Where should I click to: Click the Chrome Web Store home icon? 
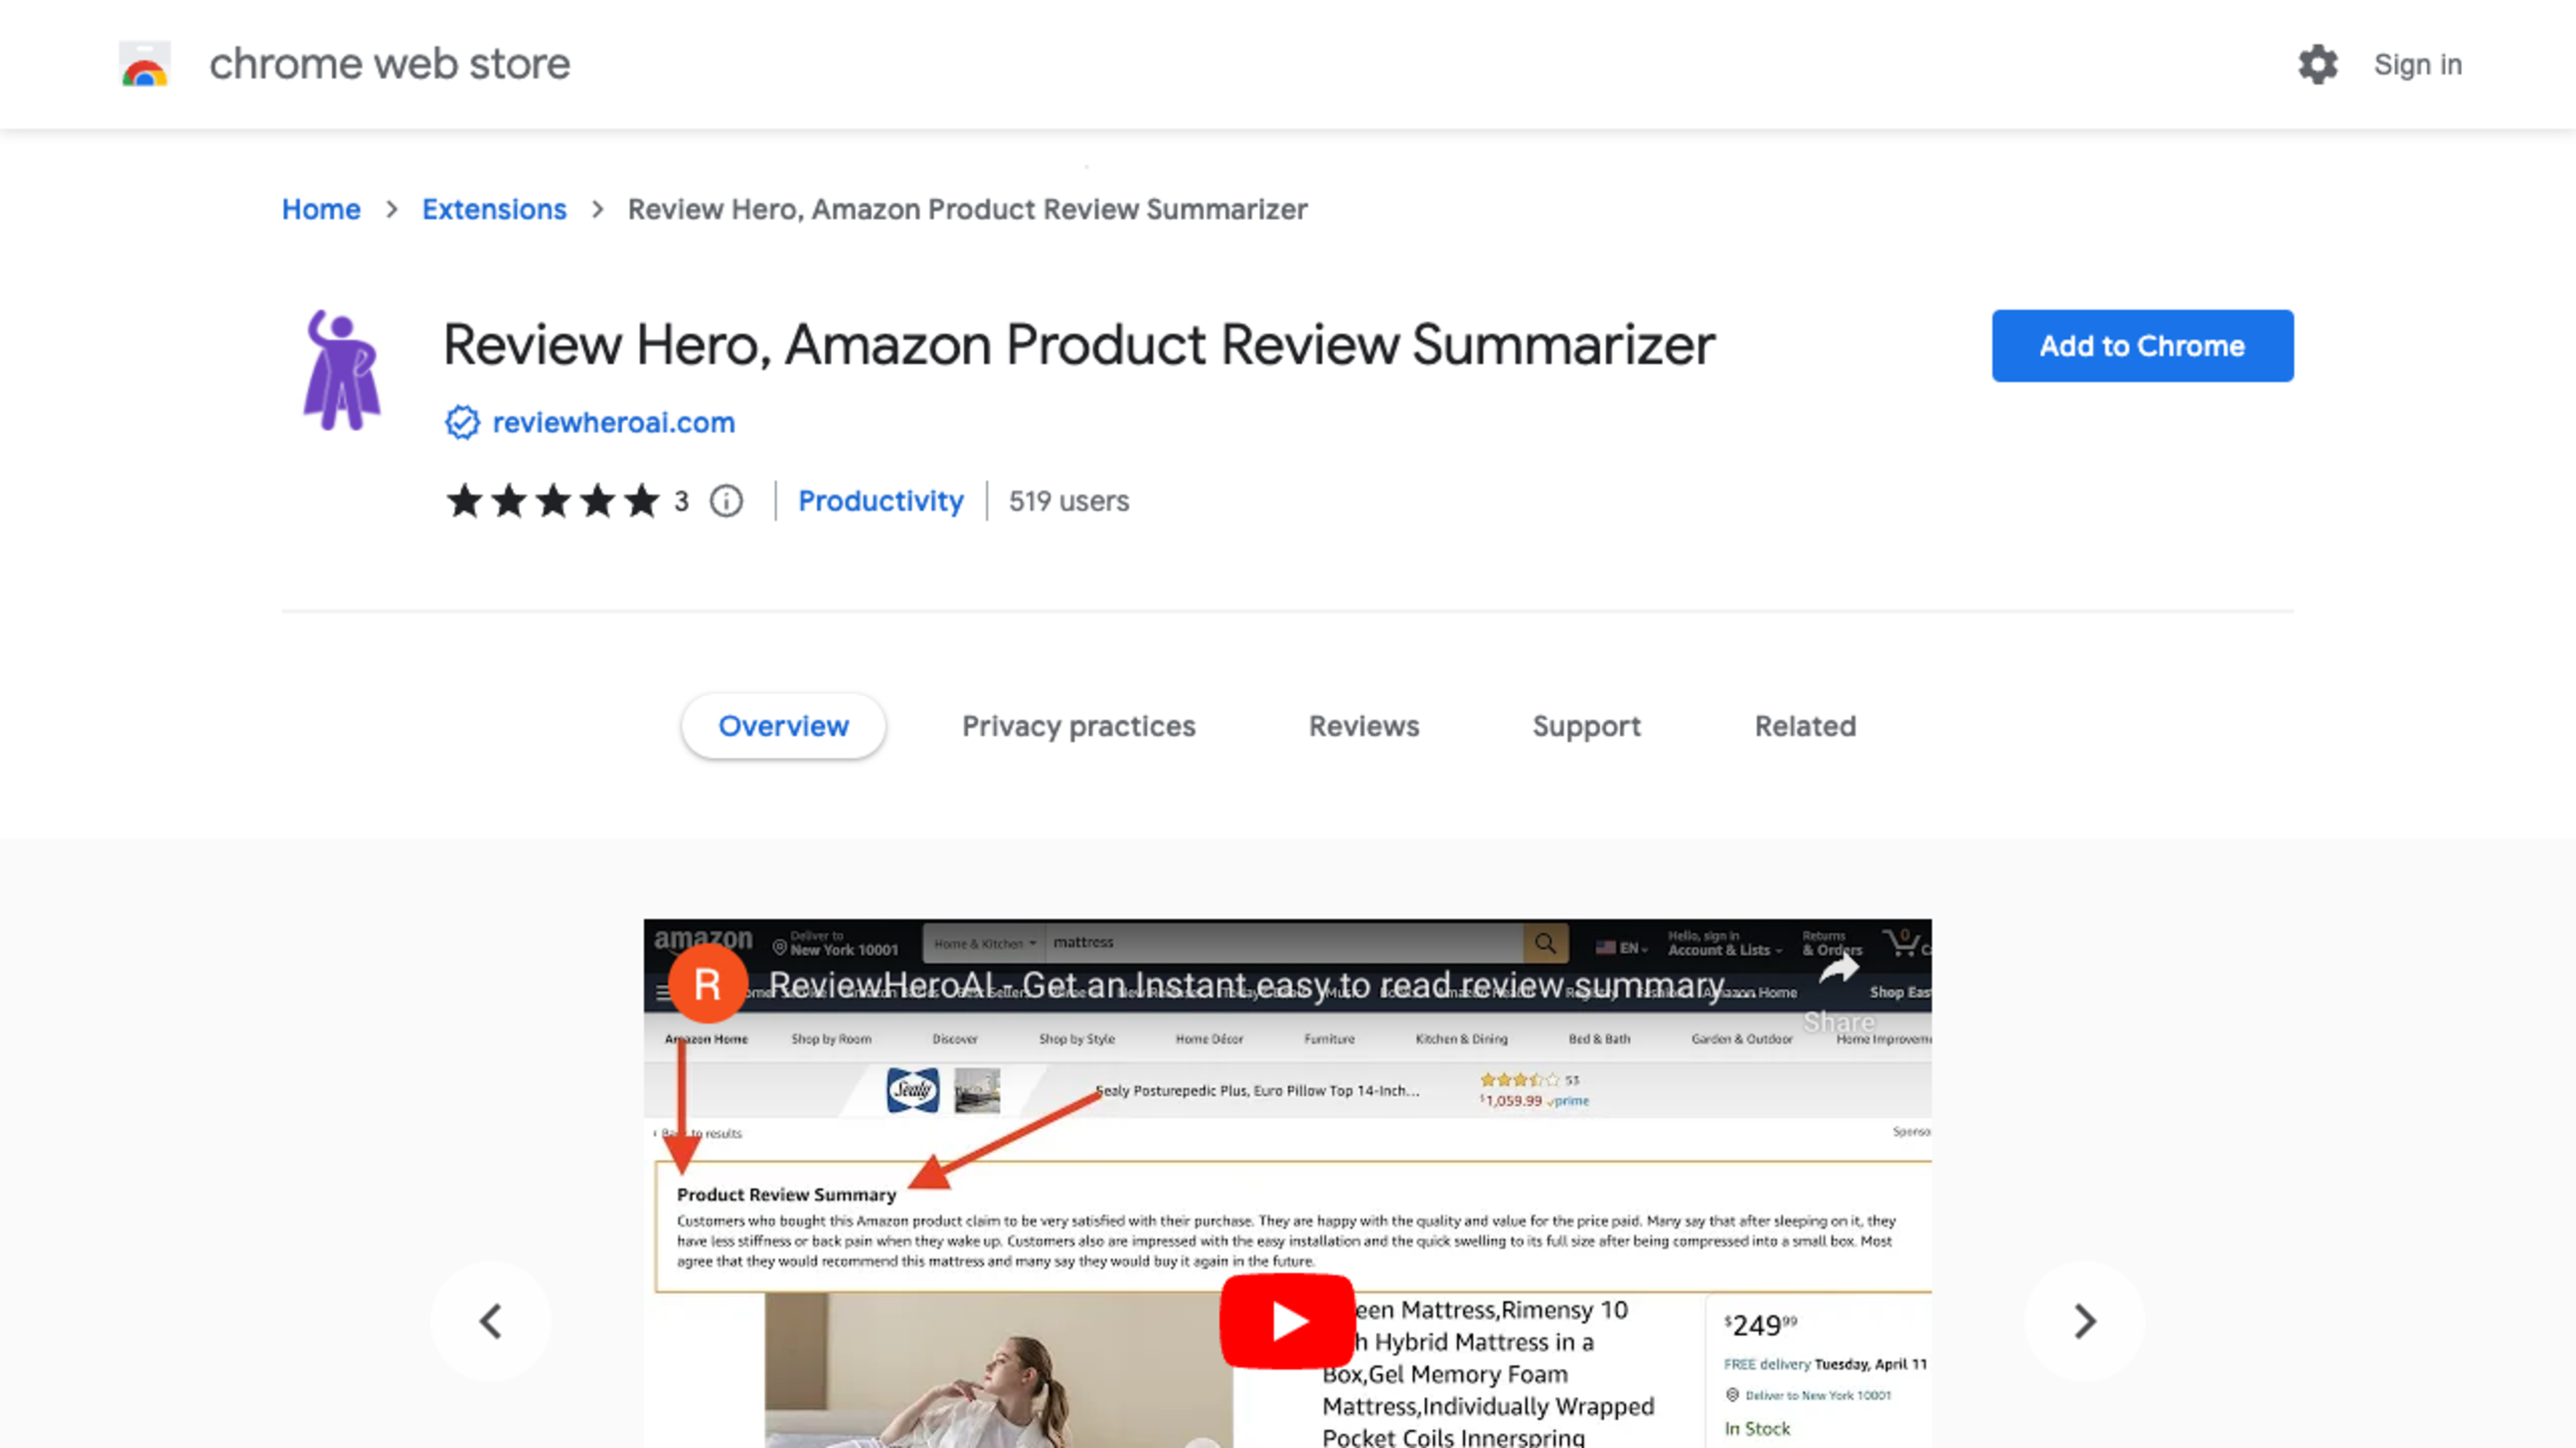[145, 64]
